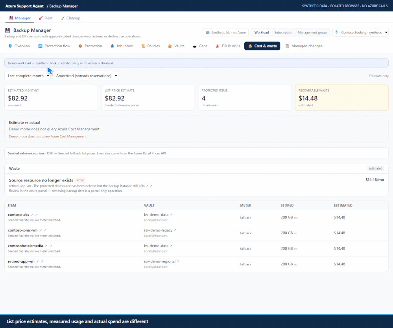Click the 'Source resource no longer exists' heading
393x328 pixels.
click(41, 180)
